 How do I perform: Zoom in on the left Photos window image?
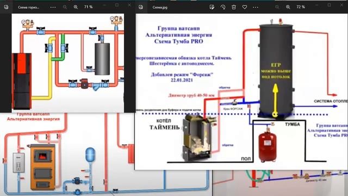pos(76,7)
